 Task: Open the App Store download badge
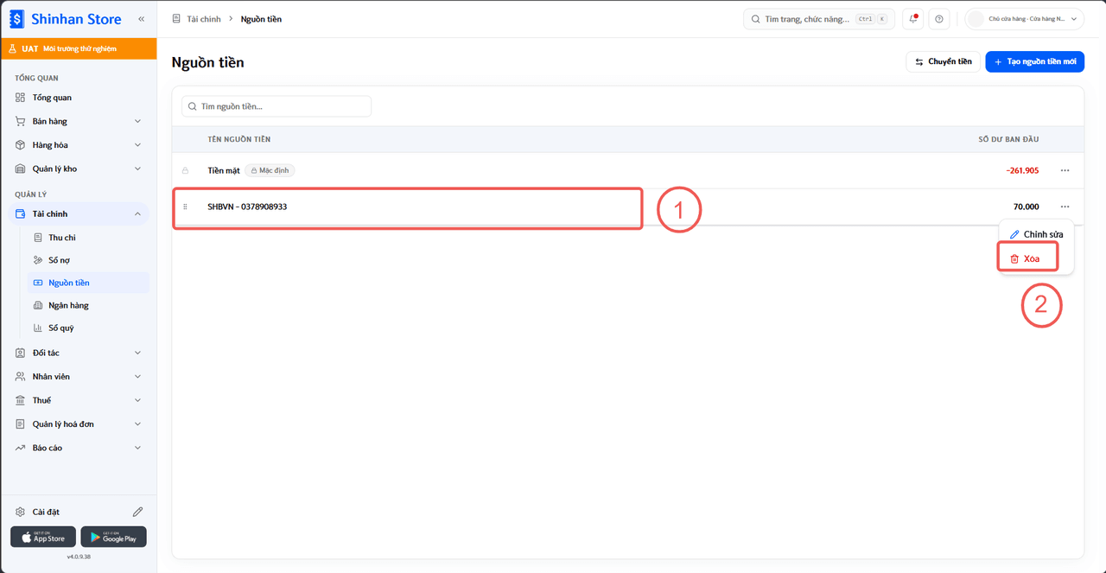43,537
